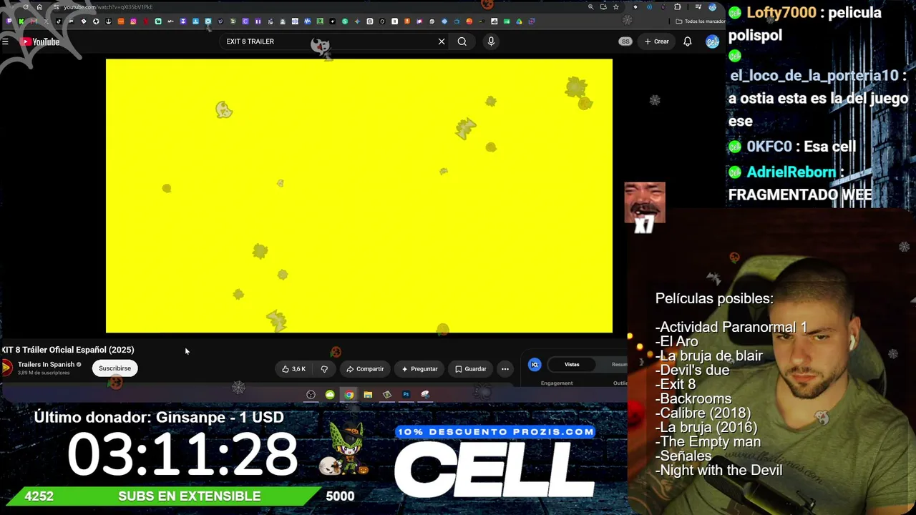
Task: Click the el_loco_de_la_porteria10 chat username
Action: pos(814,76)
